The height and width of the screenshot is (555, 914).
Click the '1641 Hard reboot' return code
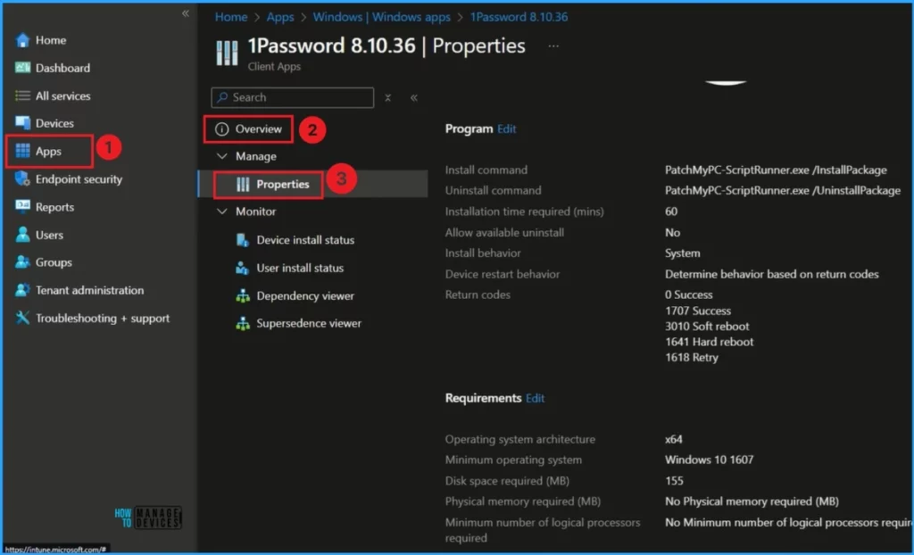point(710,343)
